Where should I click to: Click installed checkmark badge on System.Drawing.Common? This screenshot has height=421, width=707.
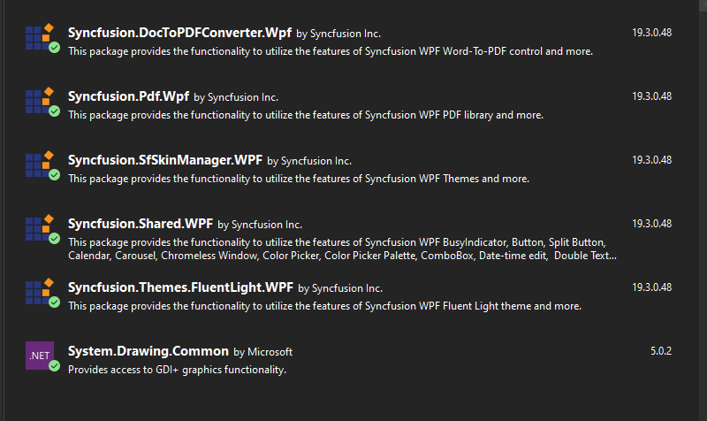(x=55, y=366)
